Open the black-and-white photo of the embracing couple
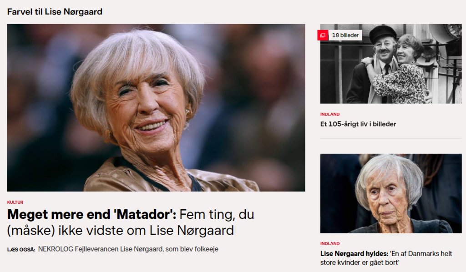 point(391,64)
